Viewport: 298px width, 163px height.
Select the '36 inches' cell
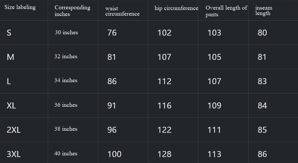click(66, 105)
